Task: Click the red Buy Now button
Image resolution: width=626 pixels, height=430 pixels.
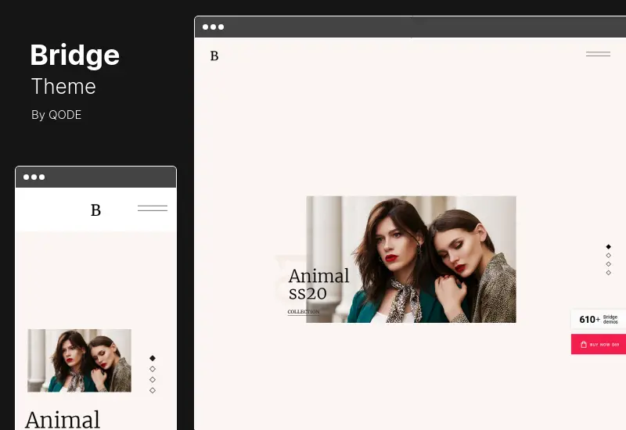Action: coord(599,344)
